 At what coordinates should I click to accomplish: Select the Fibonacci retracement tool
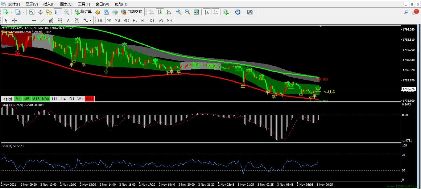pos(60,20)
